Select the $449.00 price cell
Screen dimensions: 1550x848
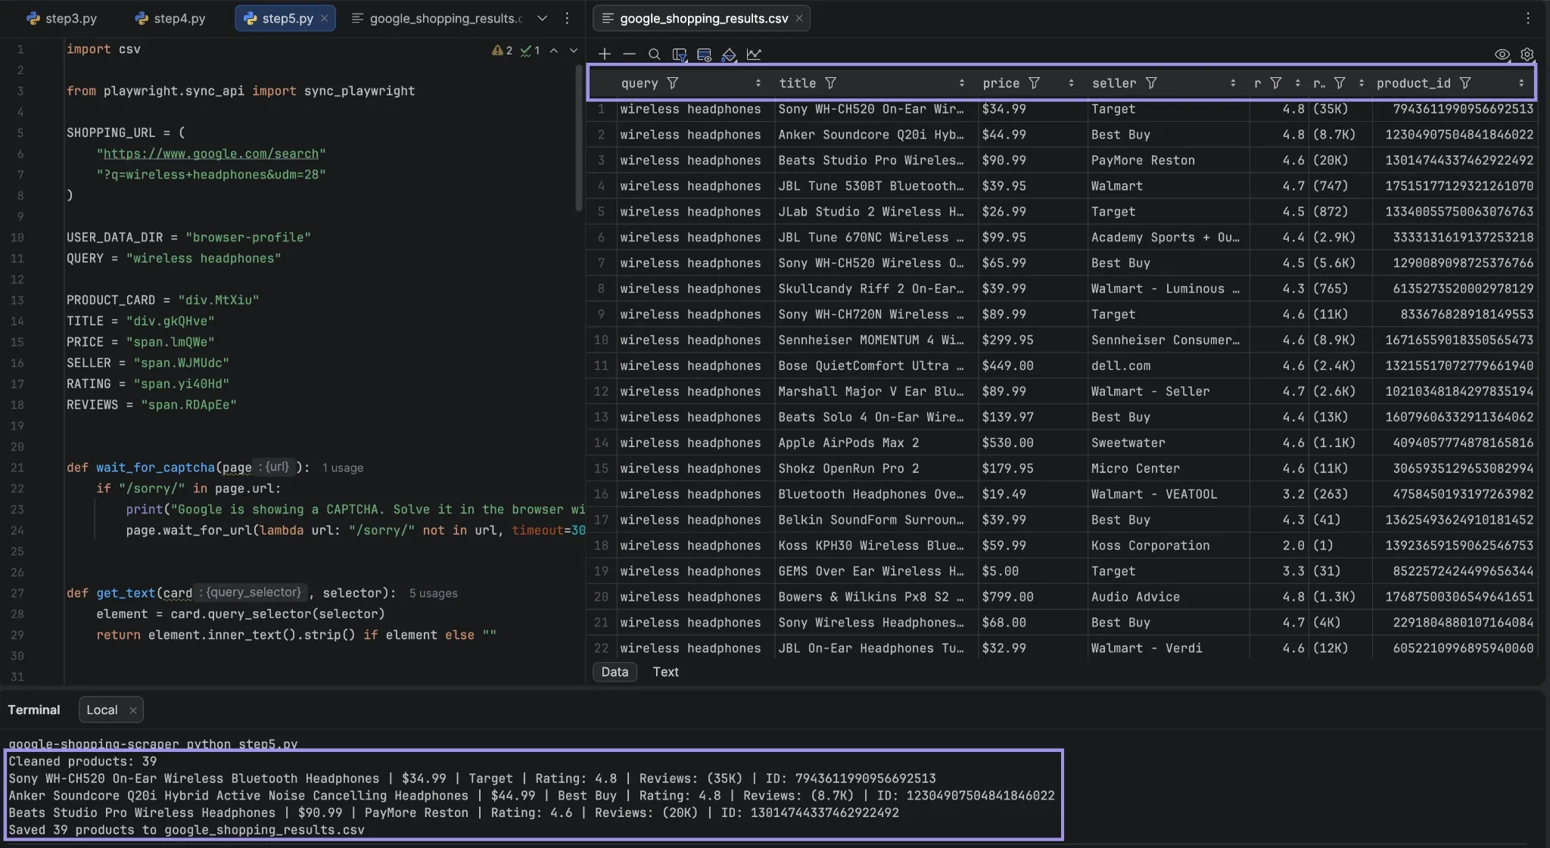1032,365
